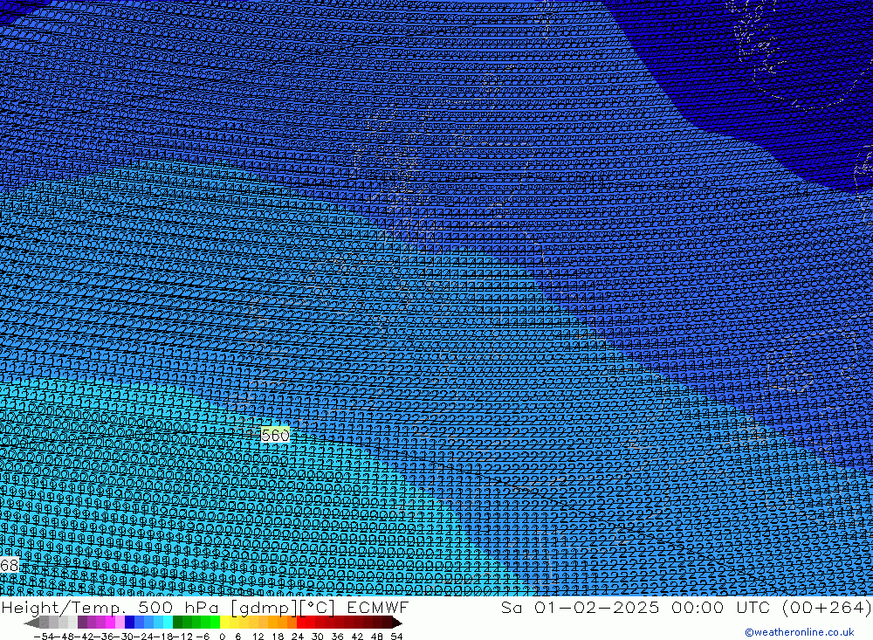Viewport: 873px width, 640px height.
Task: Click the dark maroon right arrow of the color scale
Action: [x=397, y=623]
